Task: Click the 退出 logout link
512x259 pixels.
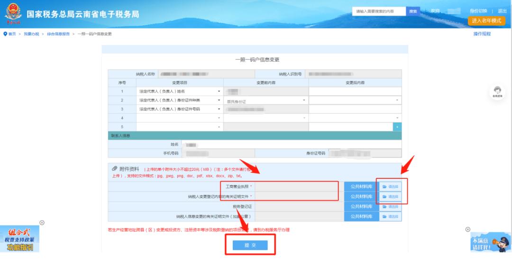Action: tap(502, 11)
